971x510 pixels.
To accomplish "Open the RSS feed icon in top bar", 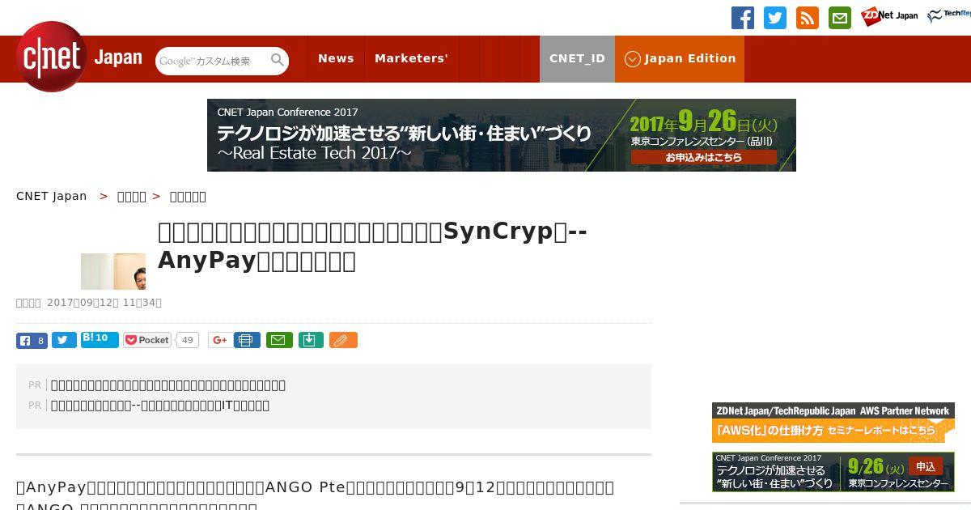I will click(x=808, y=18).
